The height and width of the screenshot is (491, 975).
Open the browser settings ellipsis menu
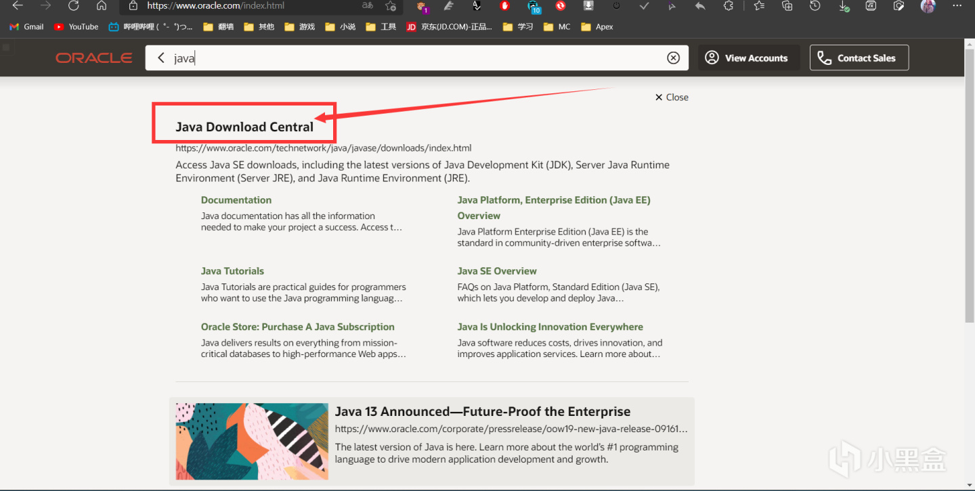[957, 6]
